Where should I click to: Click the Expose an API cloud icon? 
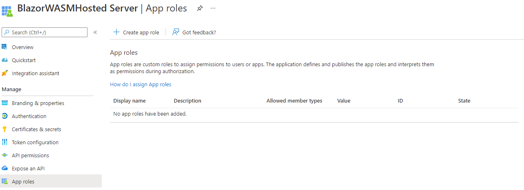(x=4, y=168)
